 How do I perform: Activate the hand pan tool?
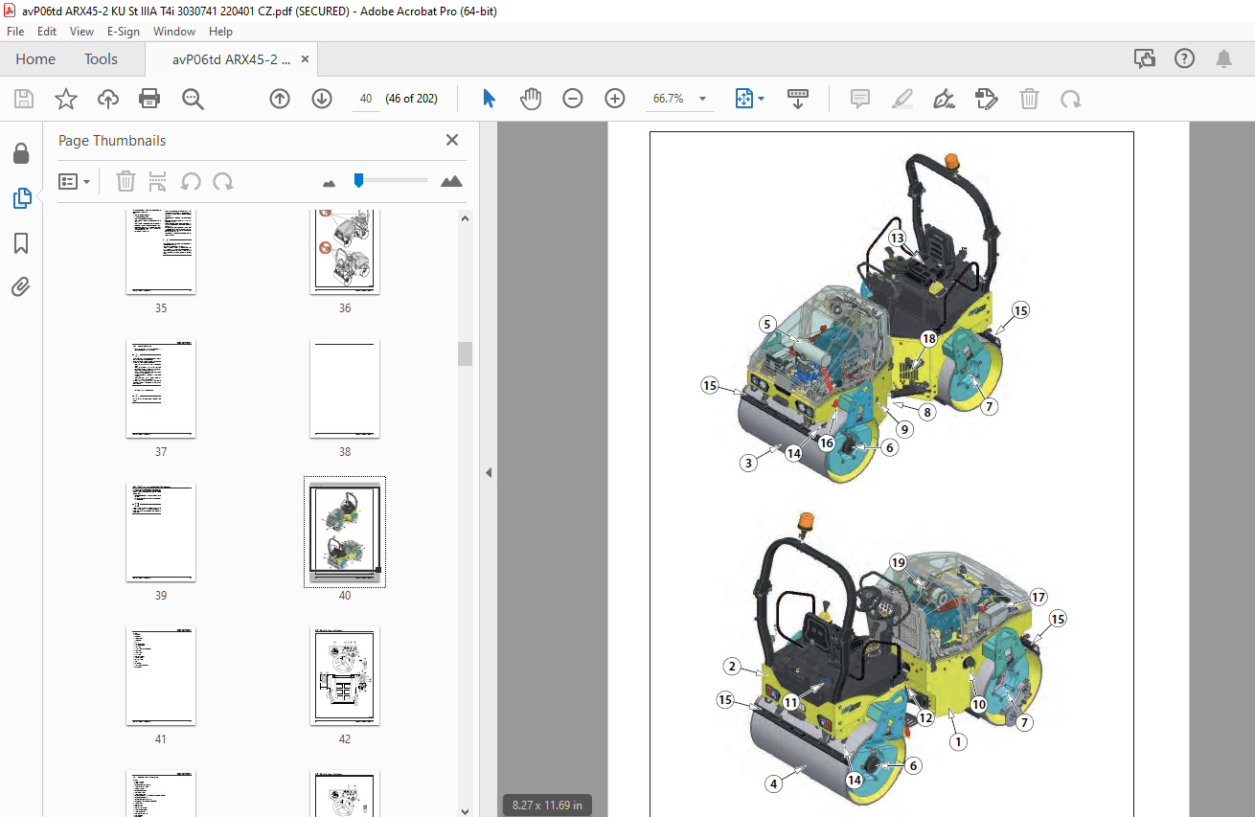531,99
